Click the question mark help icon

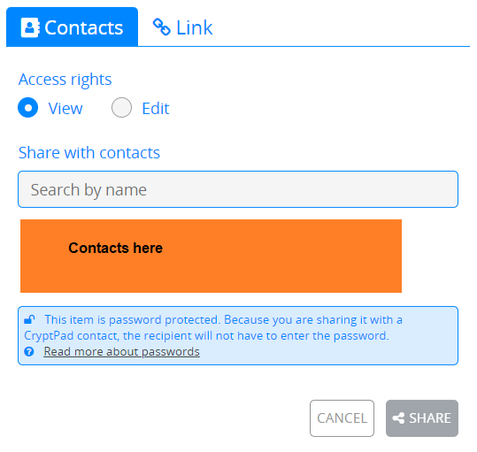click(29, 352)
